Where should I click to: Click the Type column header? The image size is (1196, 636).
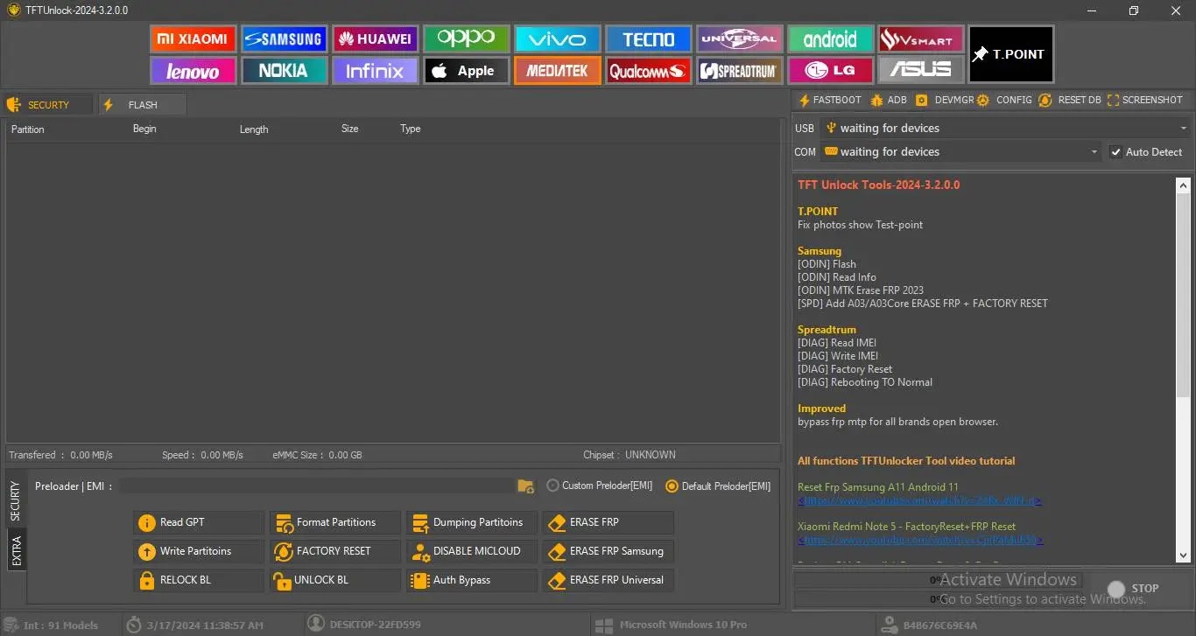[411, 129]
